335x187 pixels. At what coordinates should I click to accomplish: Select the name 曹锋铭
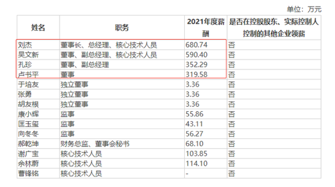28,173
